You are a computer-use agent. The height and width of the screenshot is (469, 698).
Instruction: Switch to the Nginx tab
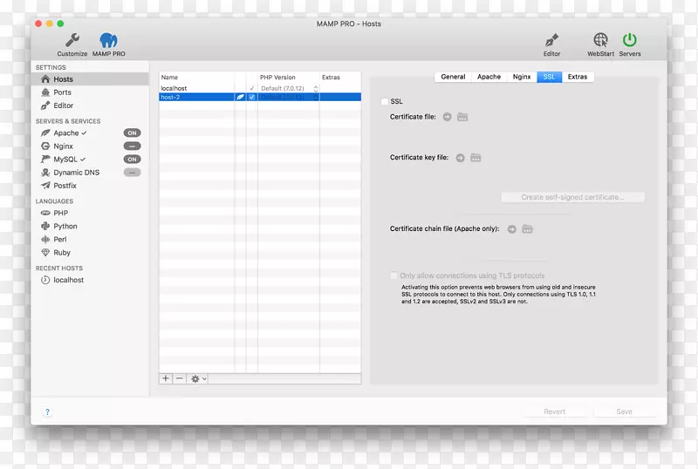click(522, 77)
